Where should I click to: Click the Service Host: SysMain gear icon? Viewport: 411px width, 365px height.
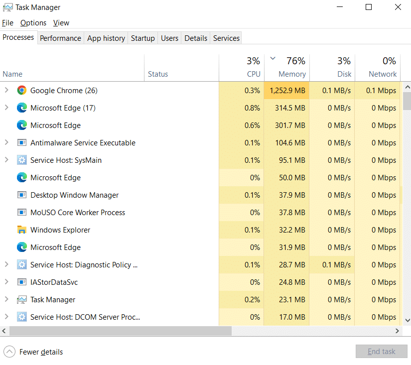pos(22,160)
